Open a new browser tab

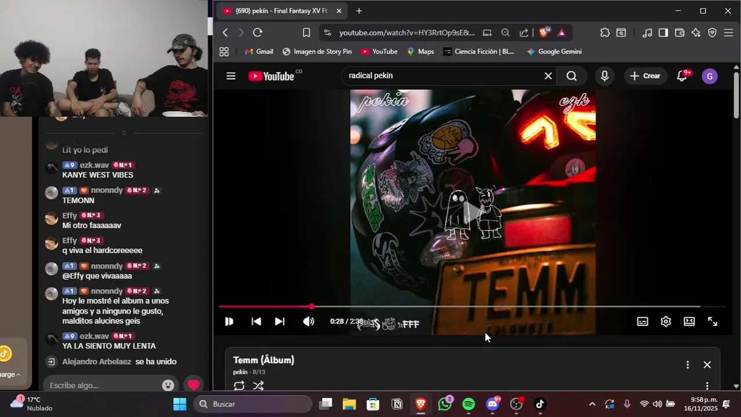(x=359, y=10)
